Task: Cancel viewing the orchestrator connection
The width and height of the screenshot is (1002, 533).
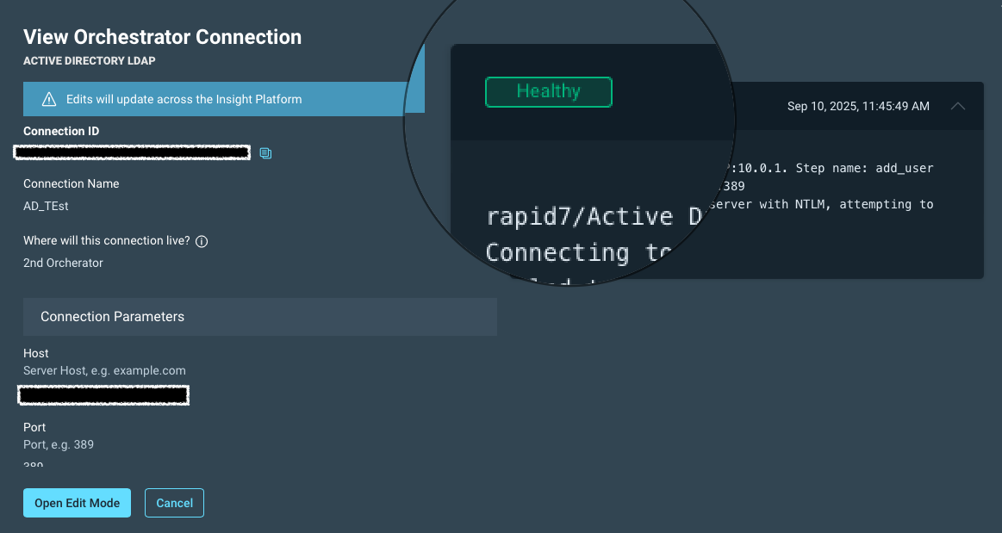Action: click(x=174, y=503)
